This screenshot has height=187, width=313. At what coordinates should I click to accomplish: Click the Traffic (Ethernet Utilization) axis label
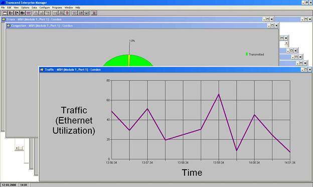tap(74, 120)
